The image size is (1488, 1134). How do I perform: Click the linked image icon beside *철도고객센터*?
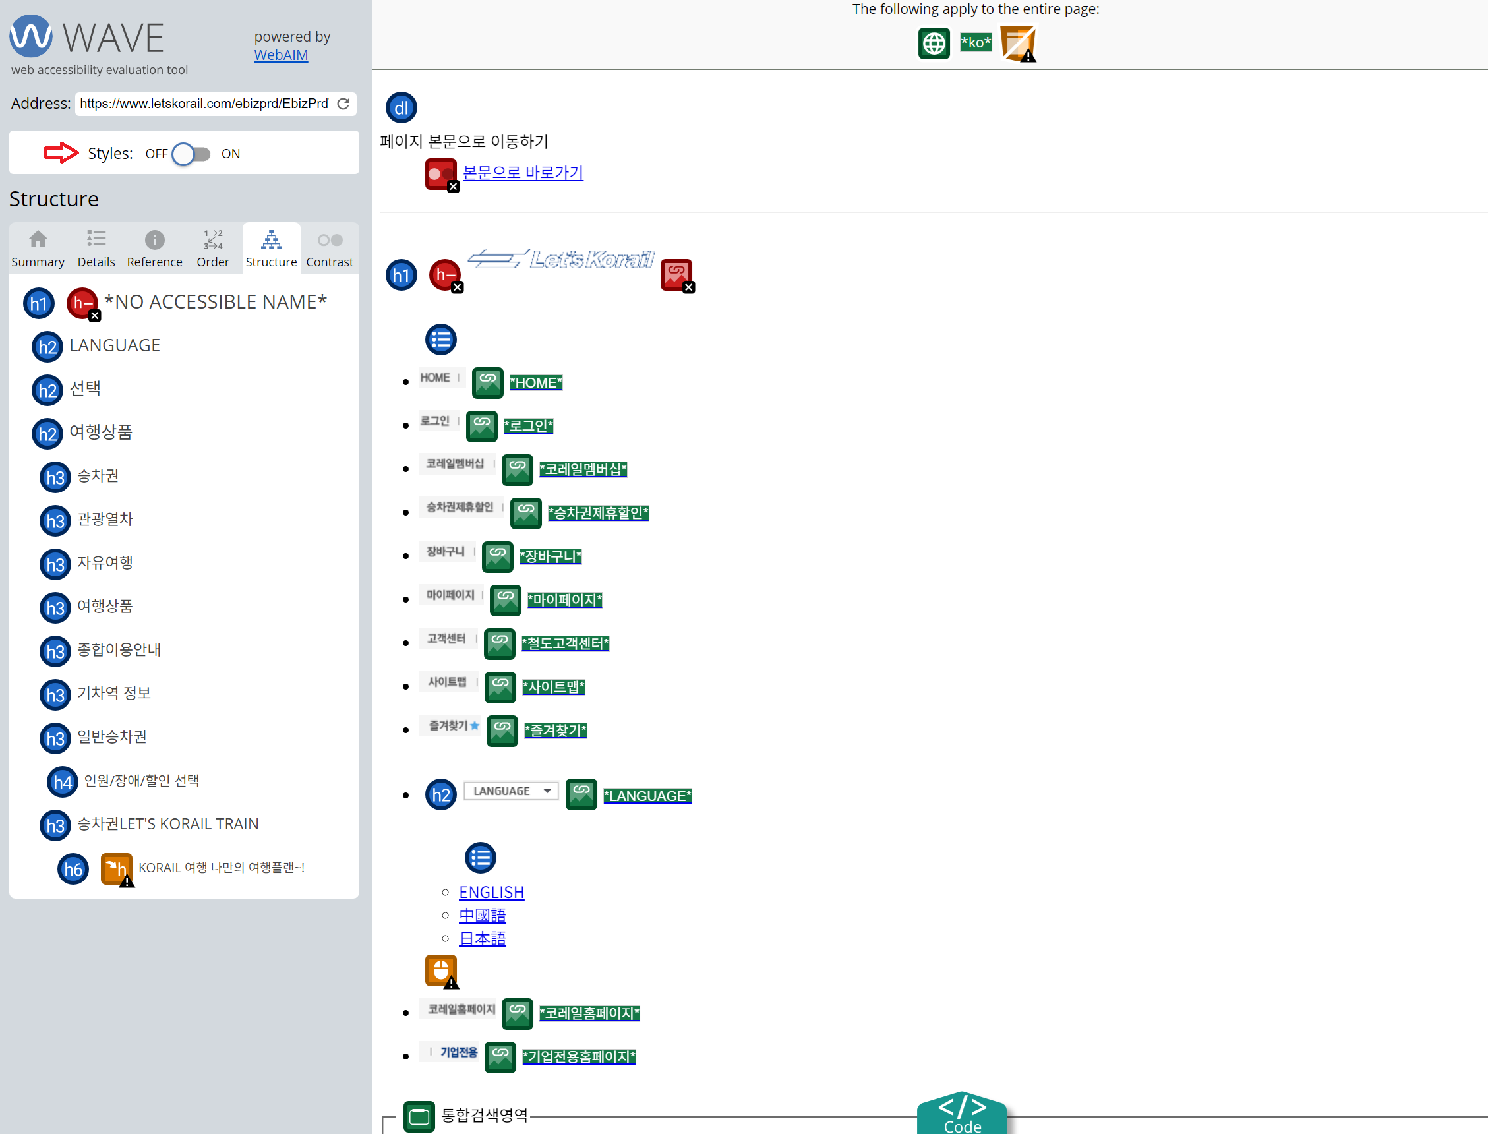[x=499, y=643]
